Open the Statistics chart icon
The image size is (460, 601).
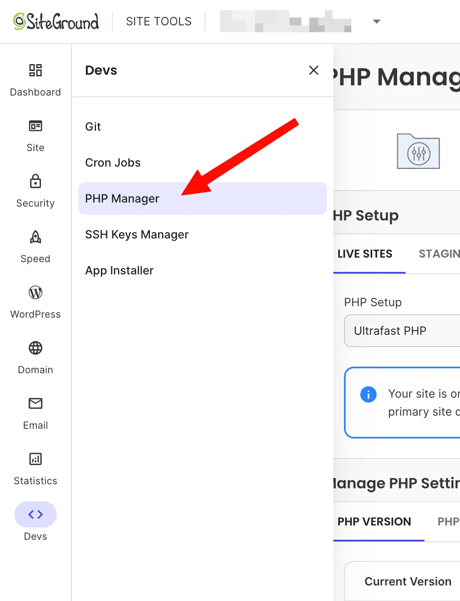click(x=36, y=459)
